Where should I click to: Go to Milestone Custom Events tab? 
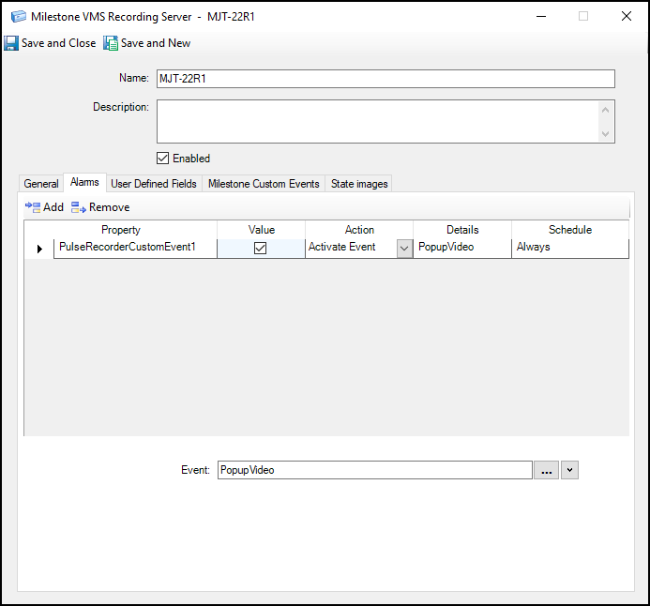(264, 184)
